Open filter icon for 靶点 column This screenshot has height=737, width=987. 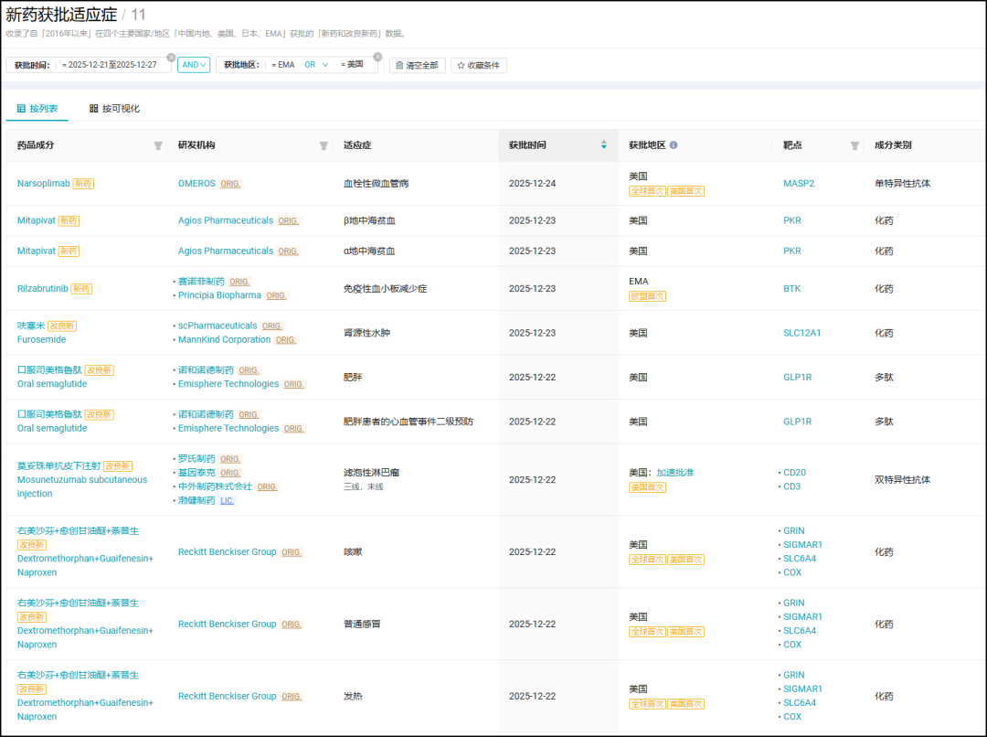click(854, 145)
